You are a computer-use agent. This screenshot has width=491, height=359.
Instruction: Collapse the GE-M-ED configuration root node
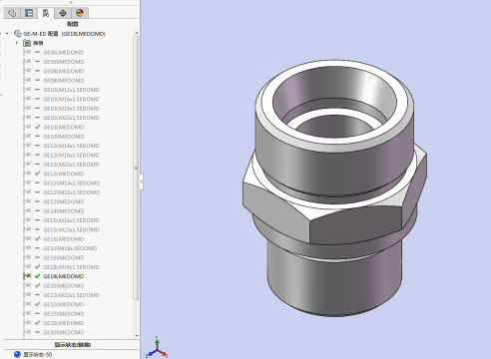pos(7,34)
